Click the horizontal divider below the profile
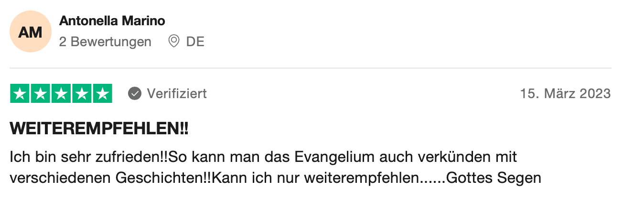This screenshot has height=200, width=624. (311, 68)
